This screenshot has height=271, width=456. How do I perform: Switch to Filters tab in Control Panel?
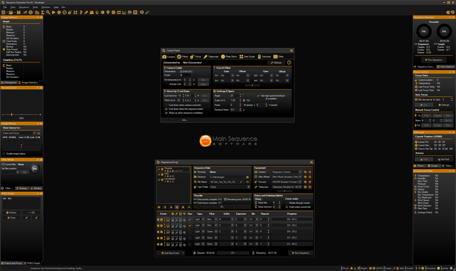183,57
